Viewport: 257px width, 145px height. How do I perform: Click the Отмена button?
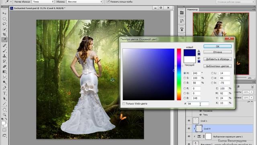218,52
